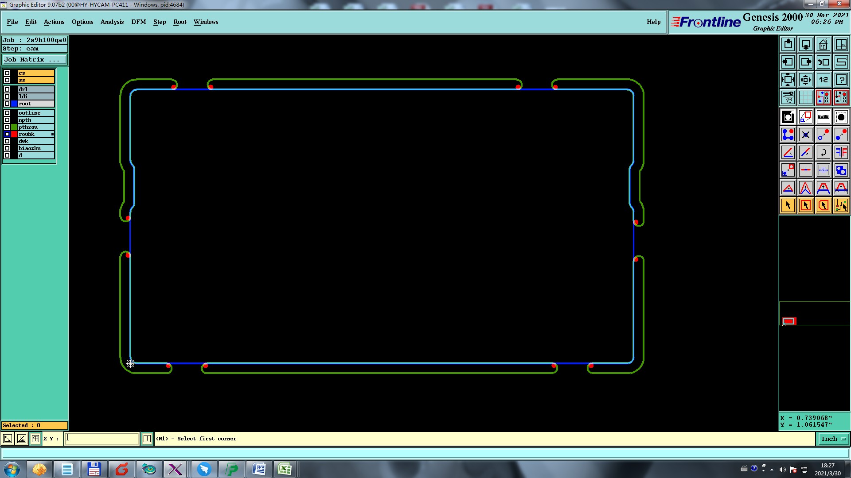Open the Inch units dropdown
Viewport: 851px width, 478px height.
(833, 439)
